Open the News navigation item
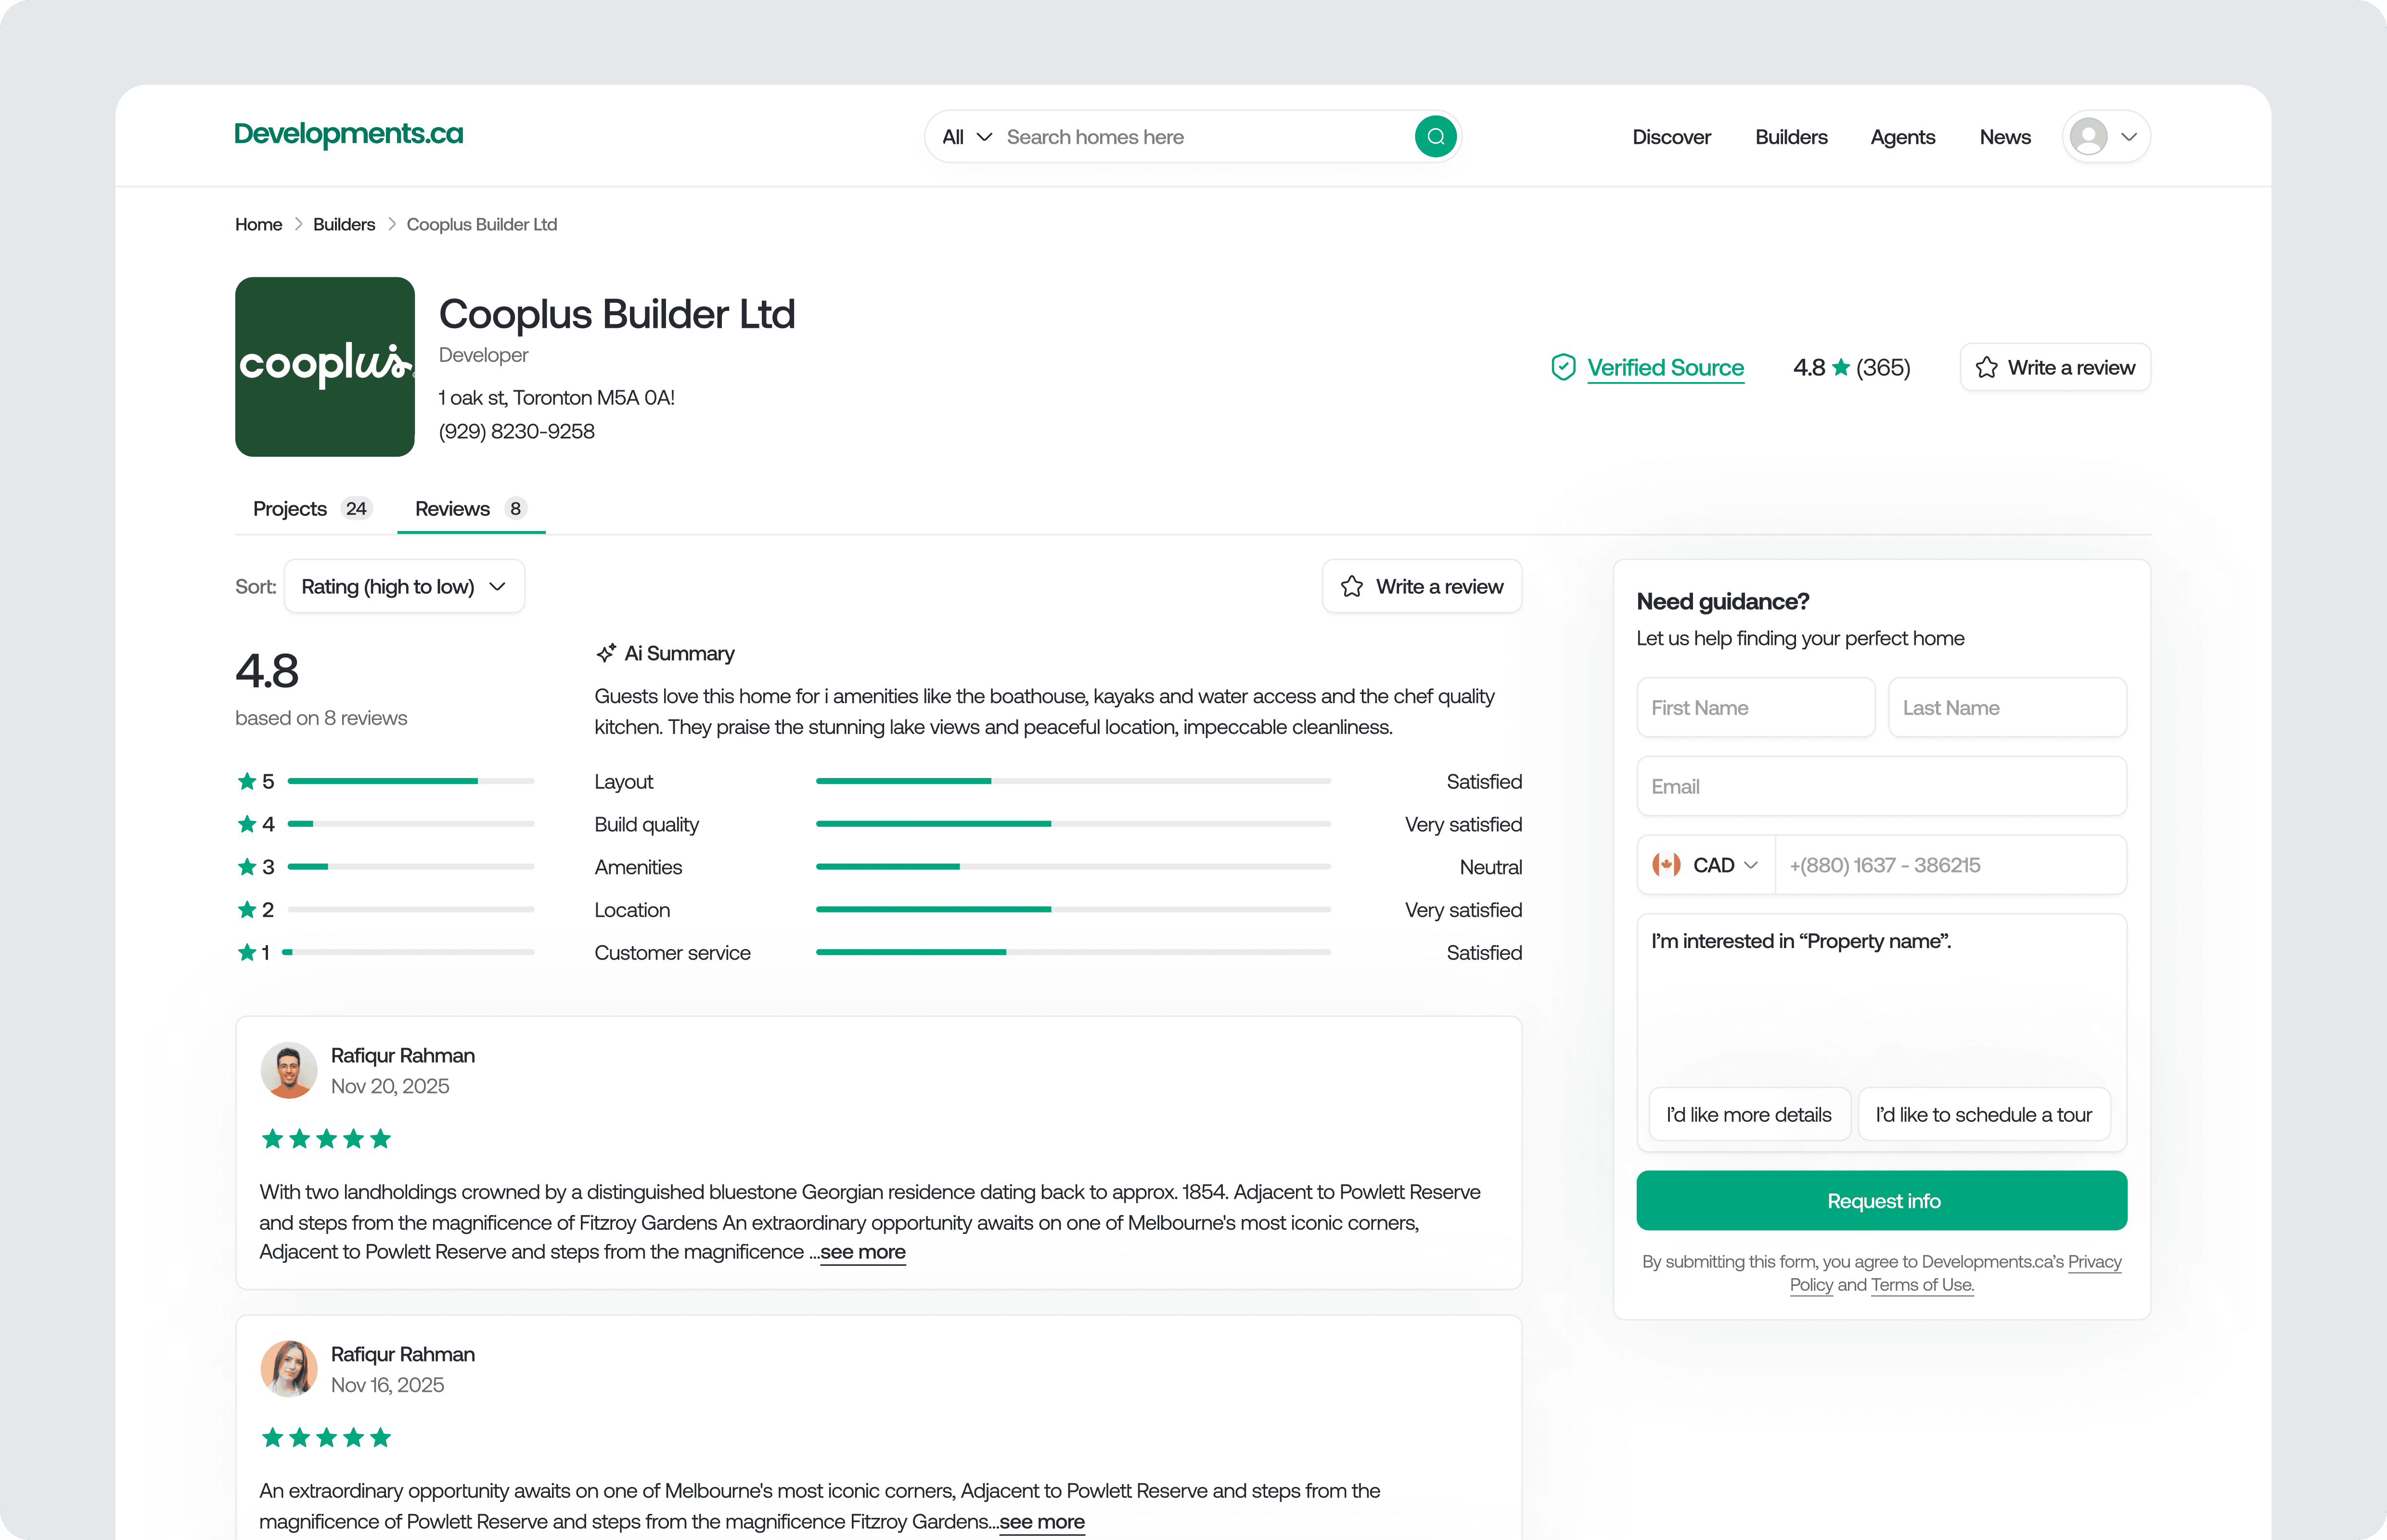Viewport: 2387px width, 1540px height. click(x=2004, y=136)
